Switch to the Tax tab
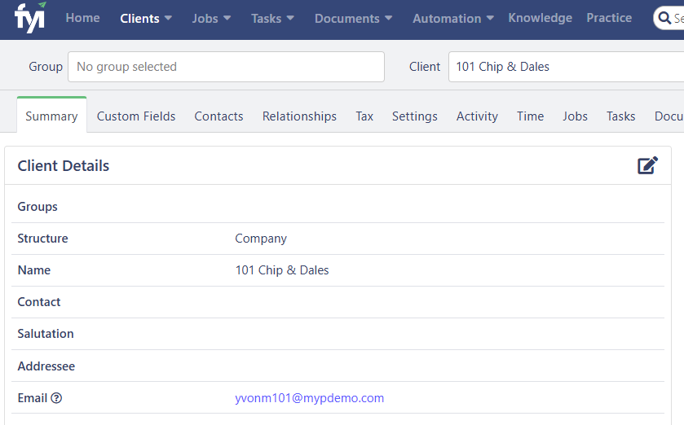This screenshot has width=684, height=425. point(364,116)
